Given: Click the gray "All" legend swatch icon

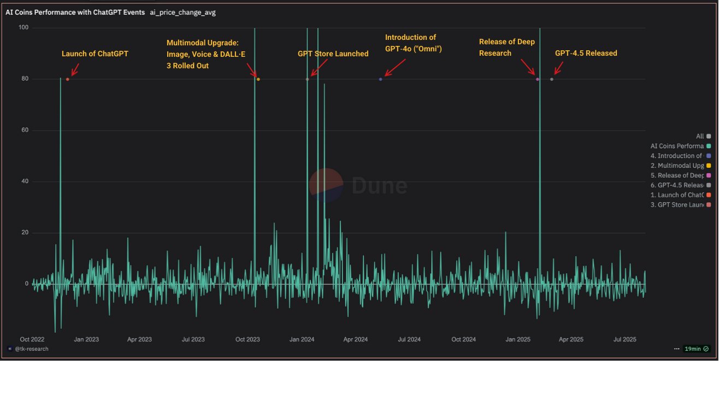Looking at the screenshot, I should [x=708, y=136].
